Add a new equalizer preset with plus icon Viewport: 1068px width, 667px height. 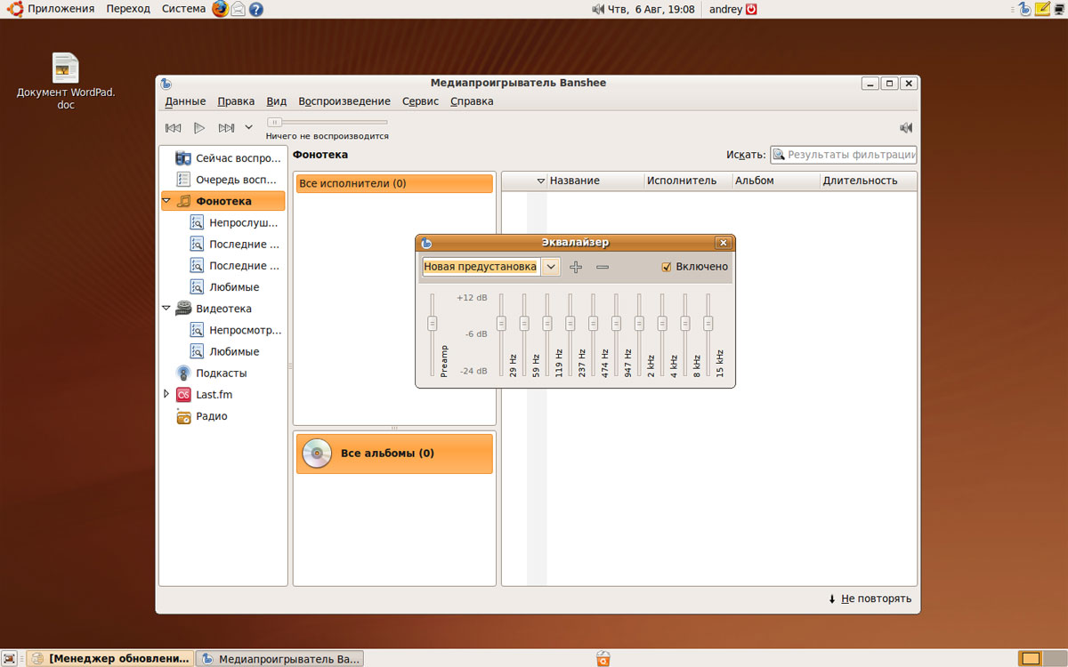point(576,267)
